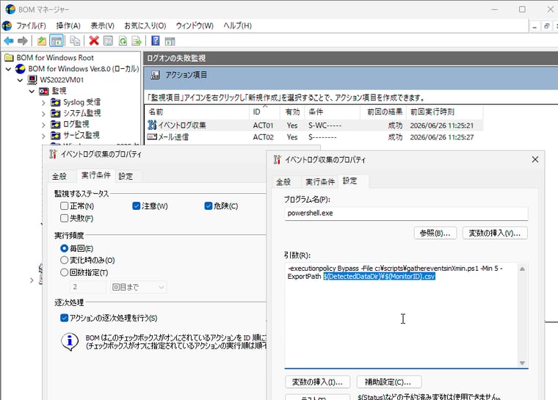Click the プログラム名 field containing powershell.exe
This screenshot has width=558, height=400.
click(x=406, y=213)
